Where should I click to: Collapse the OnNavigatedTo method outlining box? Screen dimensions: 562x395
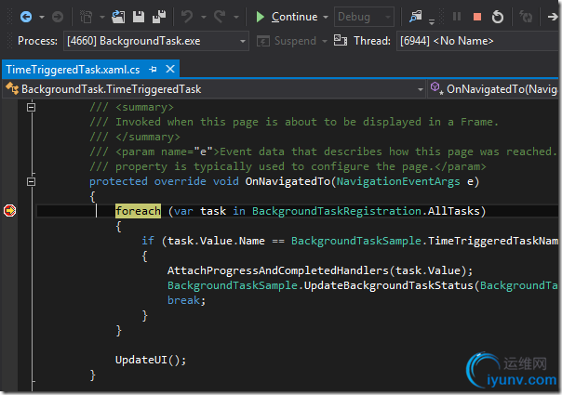tap(32, 181)
